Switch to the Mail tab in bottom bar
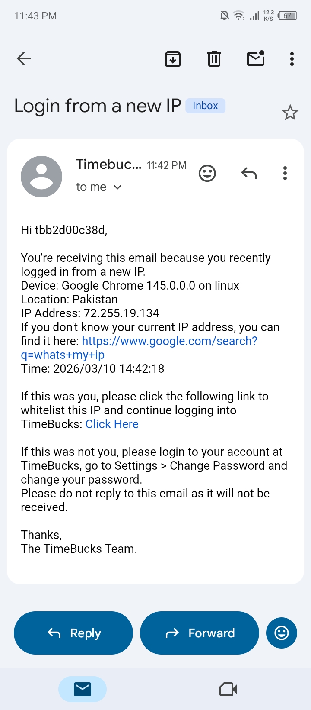Image resolution: width=311 pixels, height=710 pixels. (x=82, y=689)
